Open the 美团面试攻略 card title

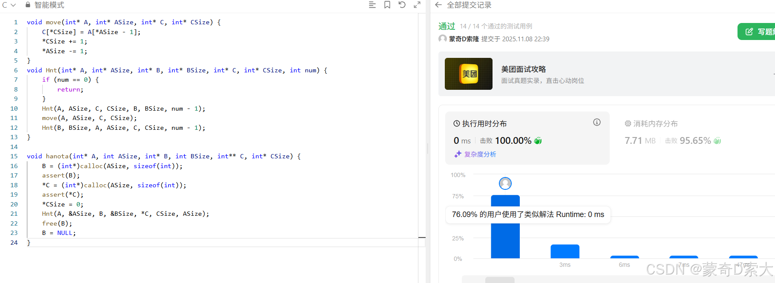pyautogui.click(x=524, y=69)
